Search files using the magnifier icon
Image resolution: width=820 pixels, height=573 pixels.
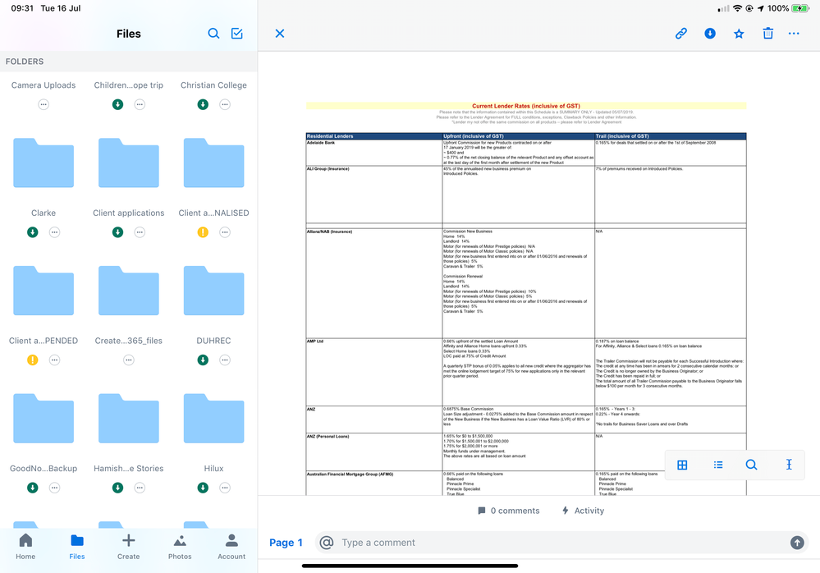(x=213, y=34)
